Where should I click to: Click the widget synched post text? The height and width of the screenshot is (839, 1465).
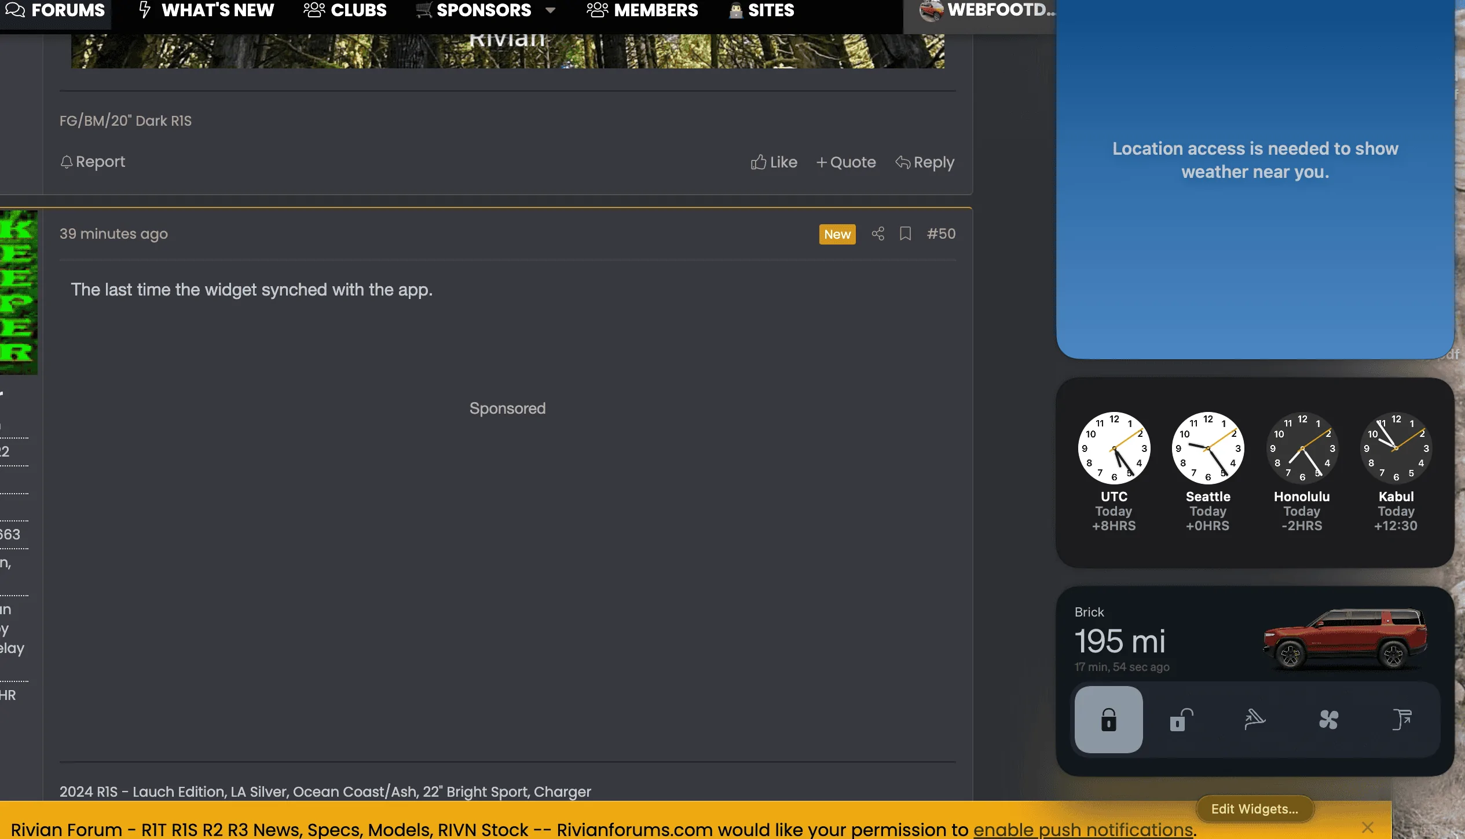252,290
